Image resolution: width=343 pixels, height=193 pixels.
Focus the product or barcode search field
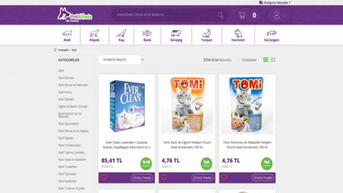166,15
